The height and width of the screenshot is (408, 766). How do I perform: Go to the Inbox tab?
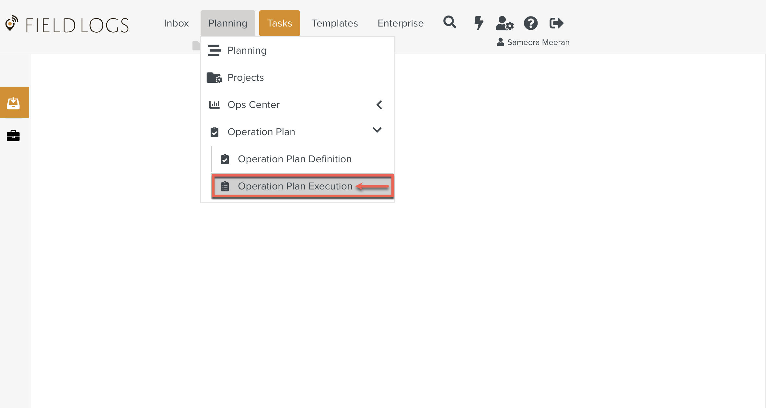point(176,23)
